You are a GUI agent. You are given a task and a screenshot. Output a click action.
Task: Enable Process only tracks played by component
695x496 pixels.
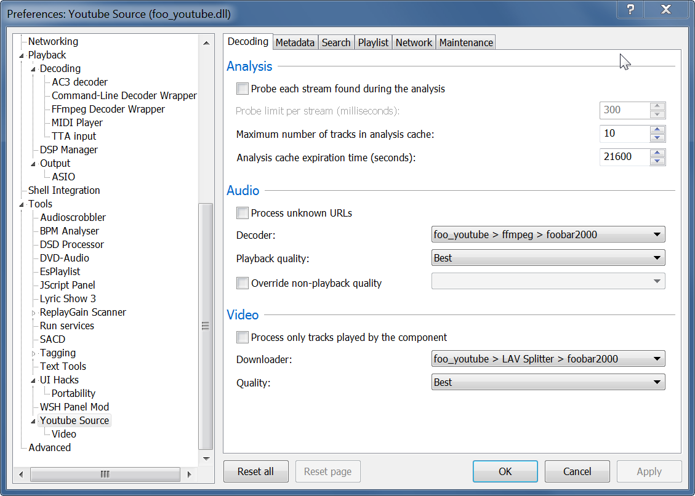(x=243, y=337)
